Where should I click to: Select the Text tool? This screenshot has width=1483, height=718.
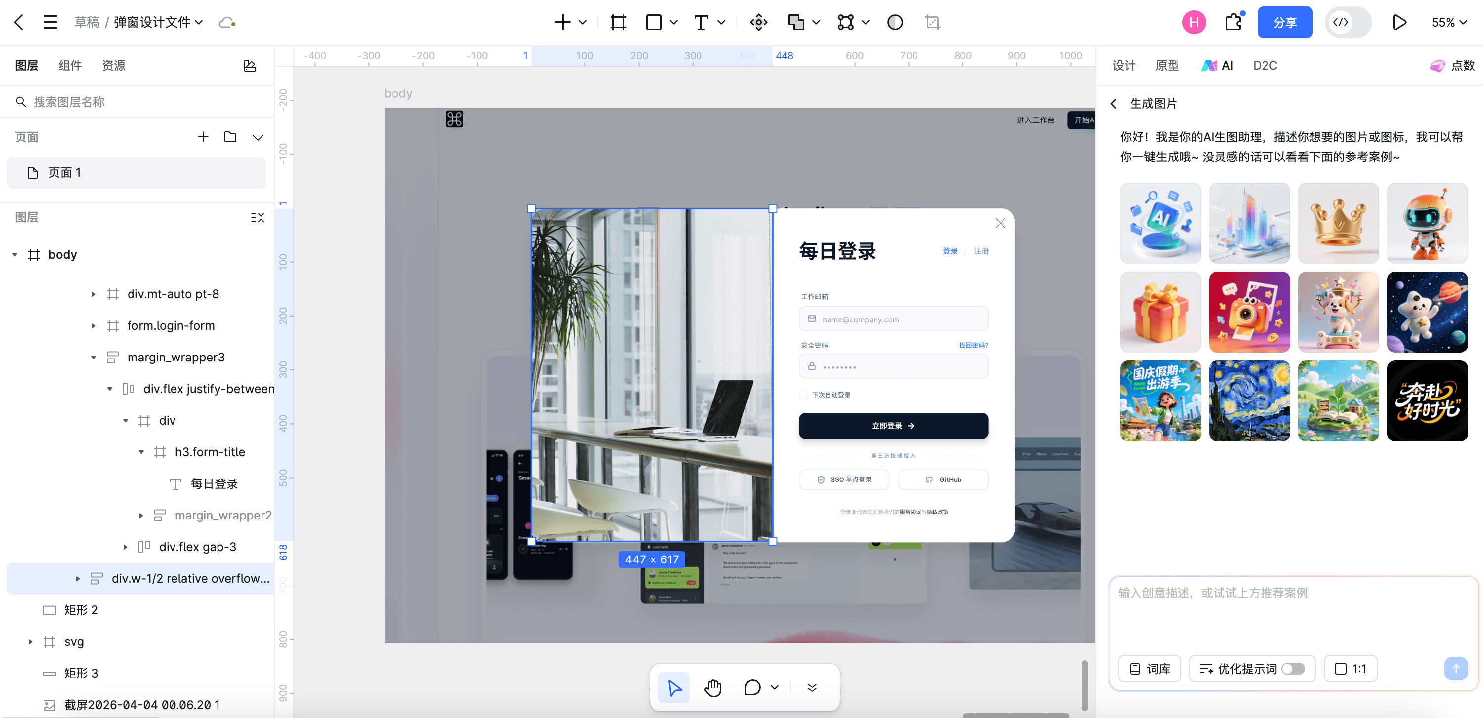[700, 22]
